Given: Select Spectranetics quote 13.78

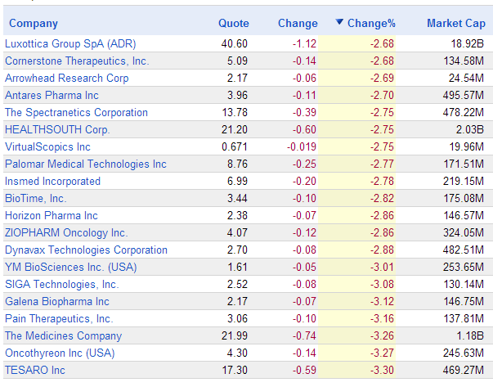Looking at the screenshot, I should [235, 113].
